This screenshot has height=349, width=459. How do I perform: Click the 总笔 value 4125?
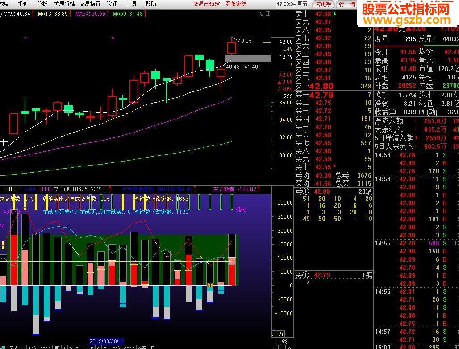tap(409, 77)
